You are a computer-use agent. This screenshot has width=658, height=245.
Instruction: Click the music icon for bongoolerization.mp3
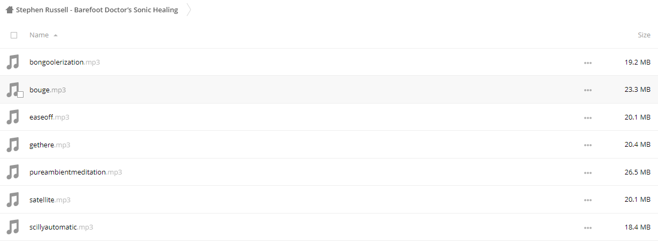(x=13, y=62)
